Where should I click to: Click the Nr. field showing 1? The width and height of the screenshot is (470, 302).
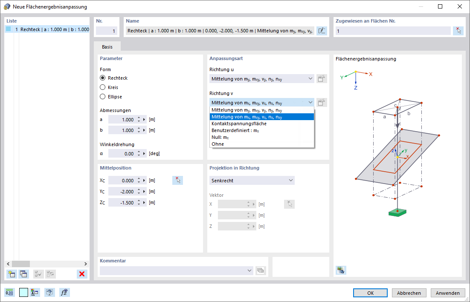[106, 31]
